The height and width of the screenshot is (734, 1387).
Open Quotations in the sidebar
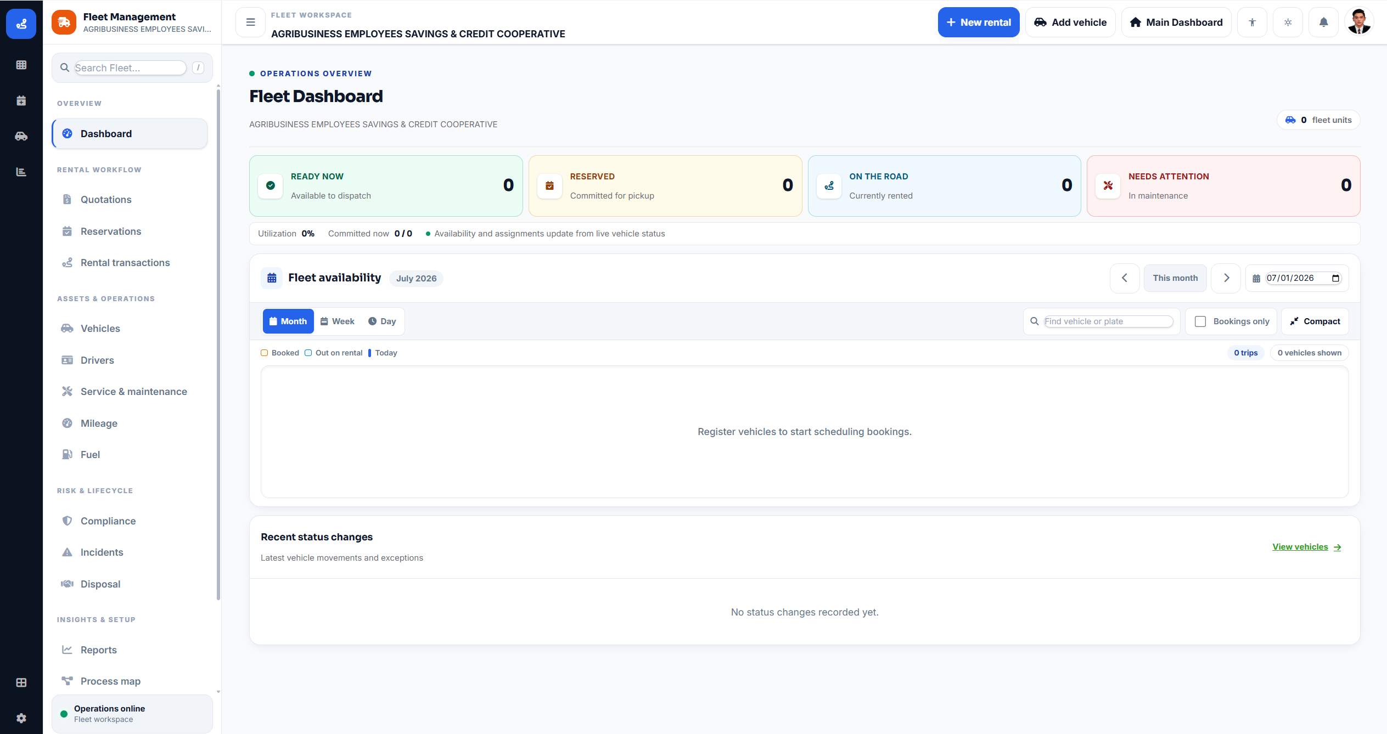point(130,200)
